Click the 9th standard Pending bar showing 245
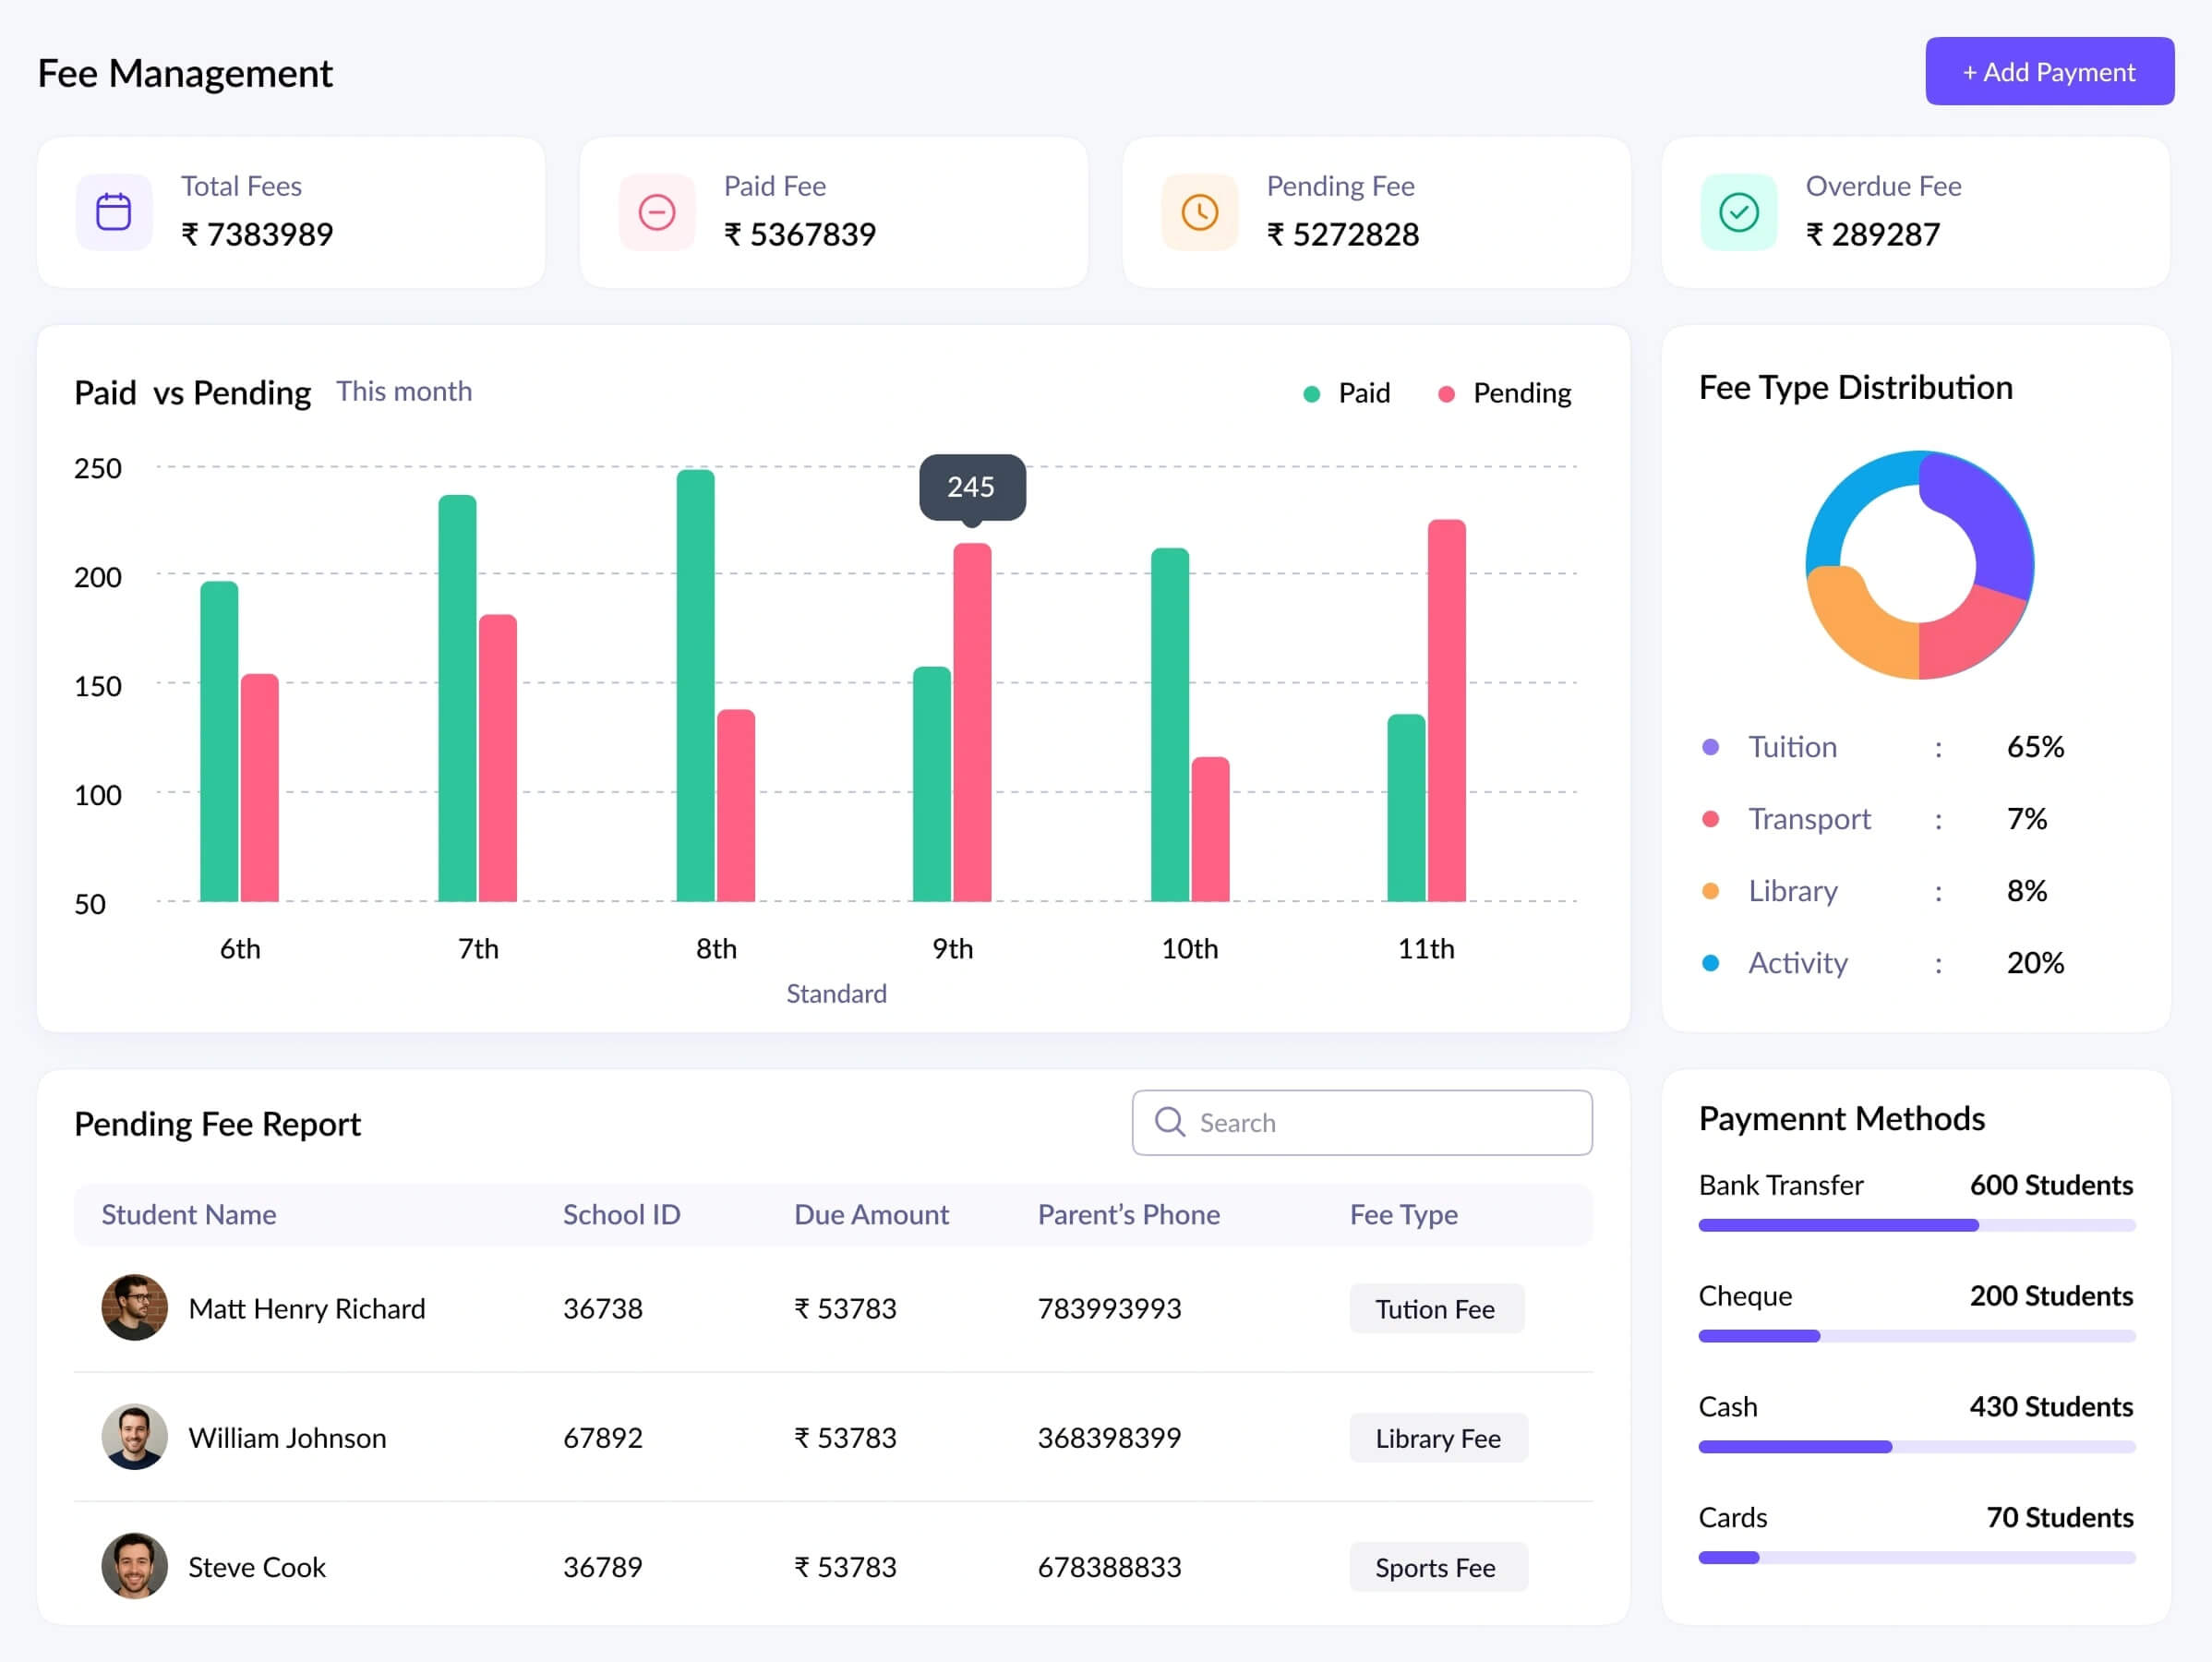This screenshot has height=1662, width=2212. [971, 720]
